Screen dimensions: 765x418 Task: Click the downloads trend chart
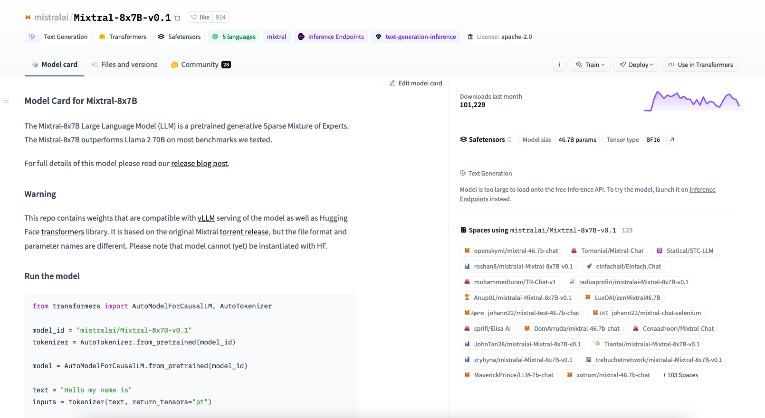coord(691,101)
